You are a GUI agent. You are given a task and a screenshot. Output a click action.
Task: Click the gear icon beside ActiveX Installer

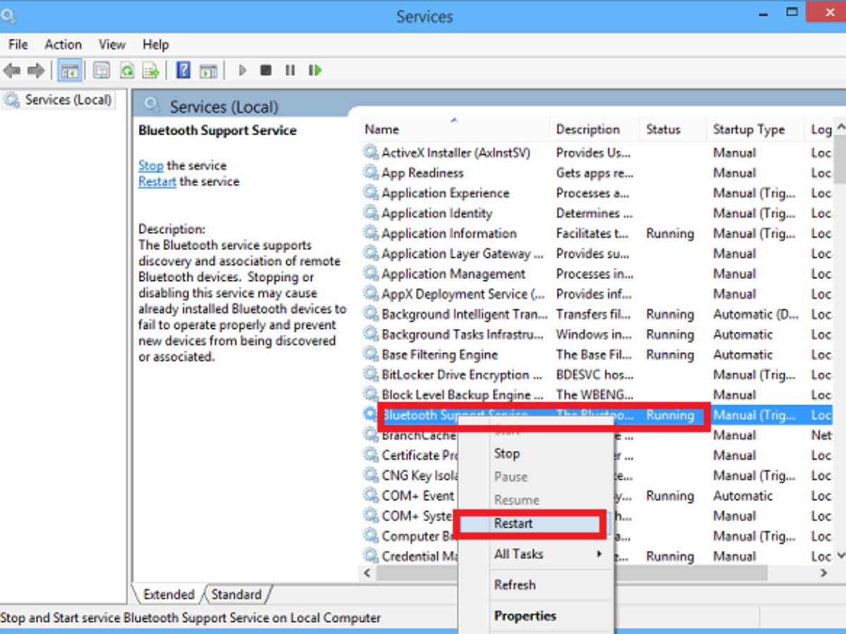[370, 152]
